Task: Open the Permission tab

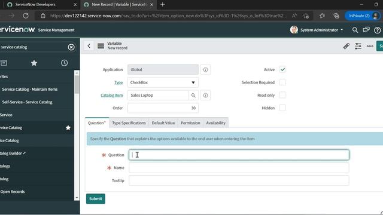Action: pyautogui.click(x=190, y=123)
